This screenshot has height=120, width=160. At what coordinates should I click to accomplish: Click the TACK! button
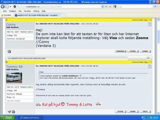coord(145,111)
